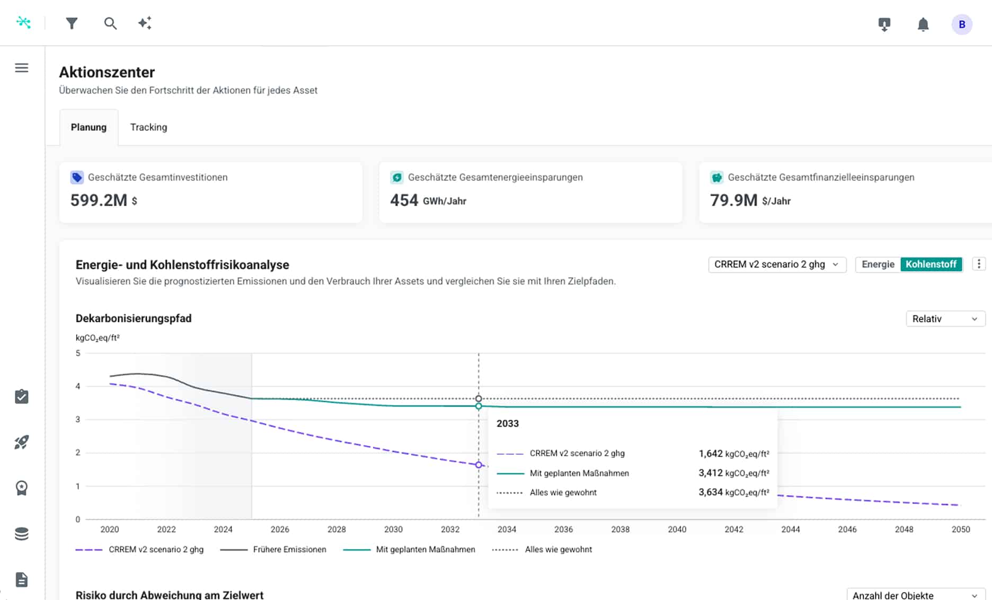Click the piggy bank savings icon
This screenshot has width=992, height=600.
coord(717,178)
